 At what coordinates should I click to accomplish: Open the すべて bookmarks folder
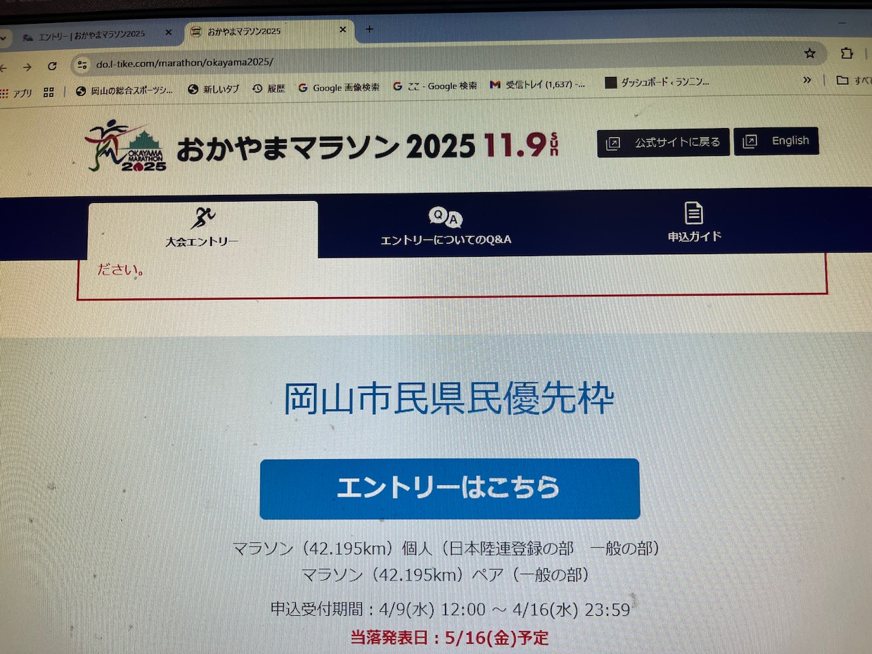(854, 80)
